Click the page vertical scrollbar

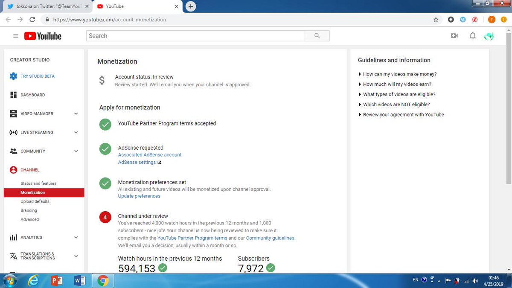pos(508,108)
